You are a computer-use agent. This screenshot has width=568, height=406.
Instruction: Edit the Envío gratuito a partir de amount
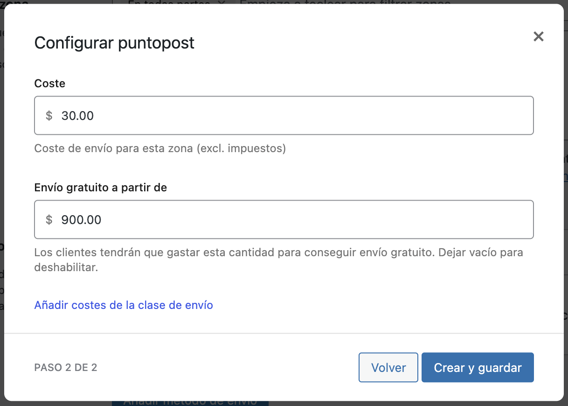187,219
